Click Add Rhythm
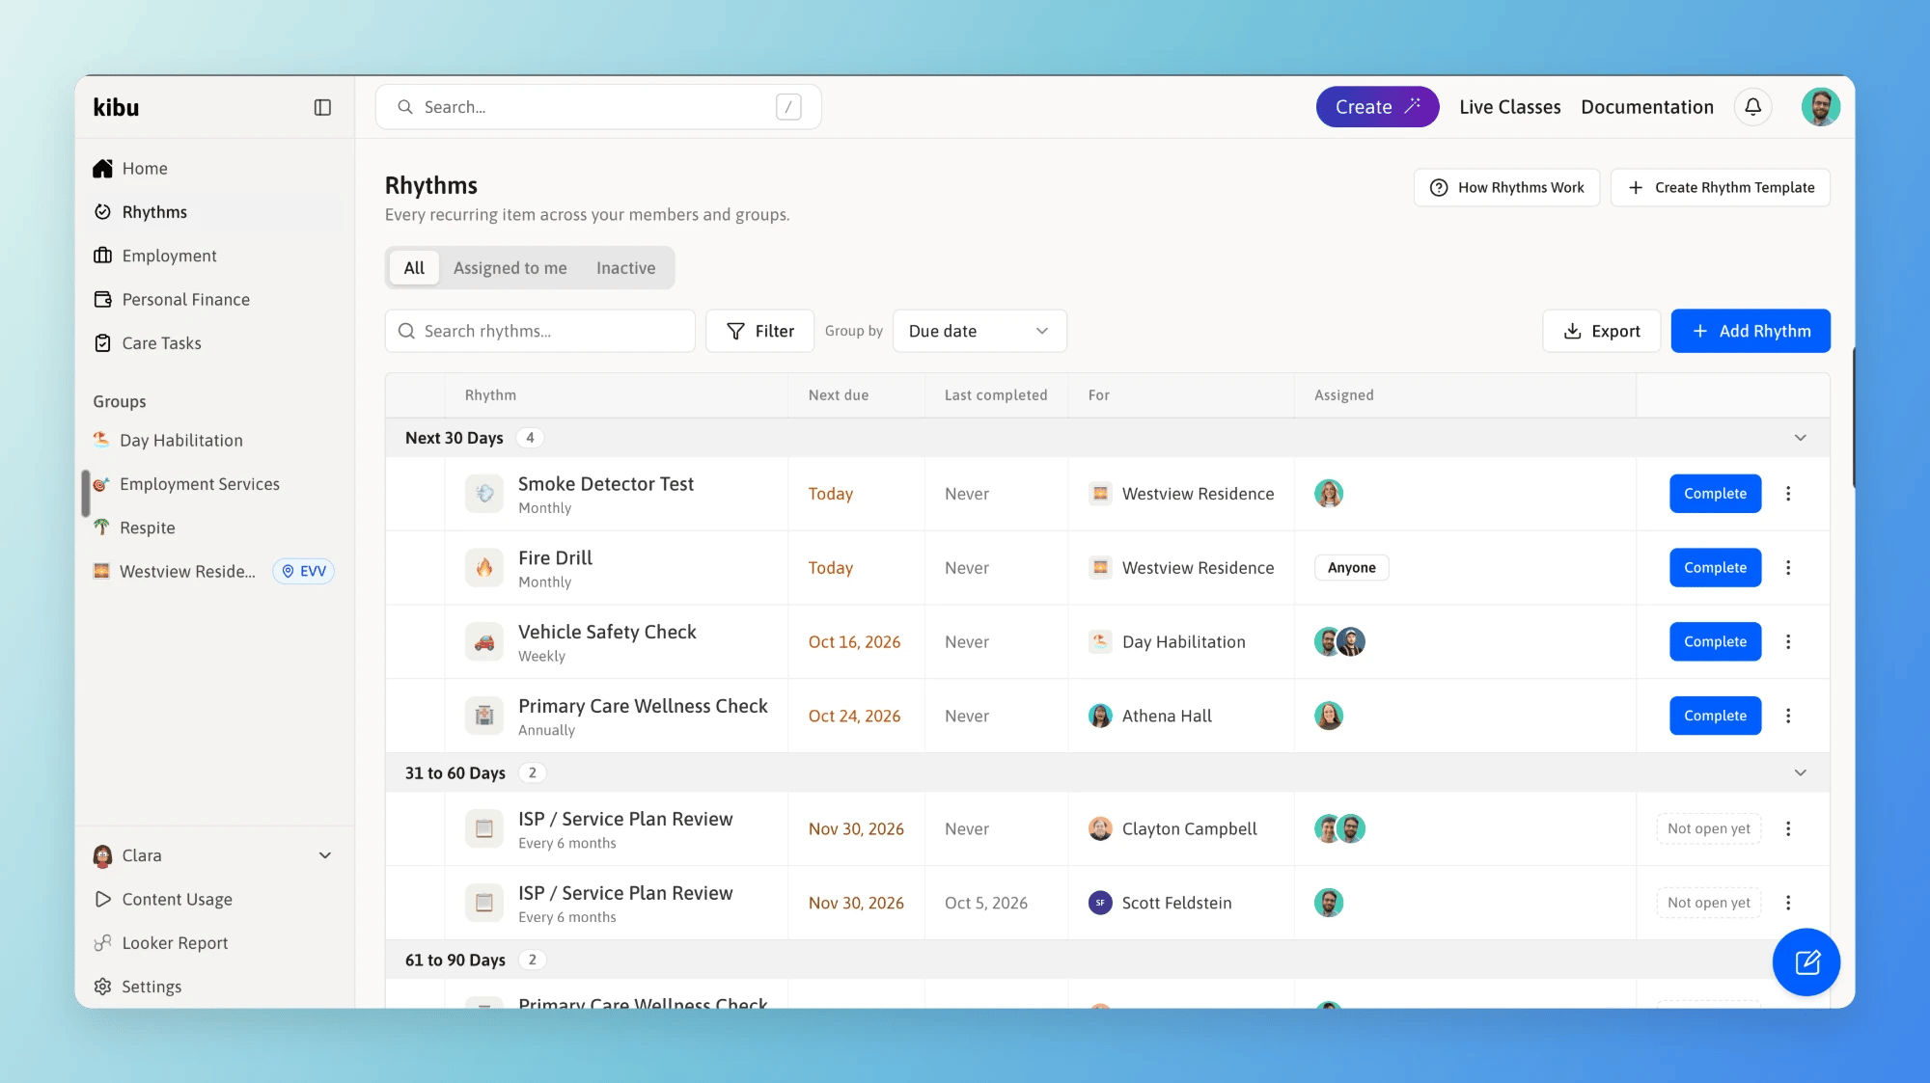1930x1083 pixels. click(x=1750, y=331)
